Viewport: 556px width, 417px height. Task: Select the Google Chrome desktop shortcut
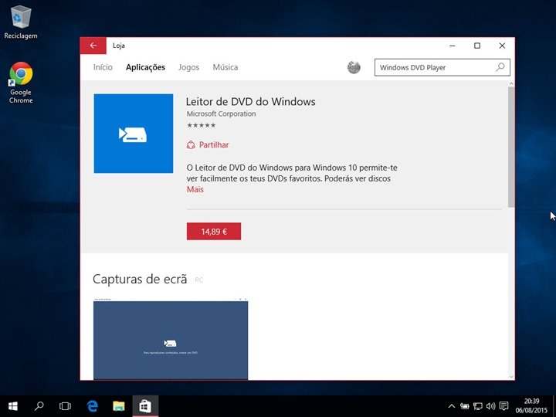point(21,83)
